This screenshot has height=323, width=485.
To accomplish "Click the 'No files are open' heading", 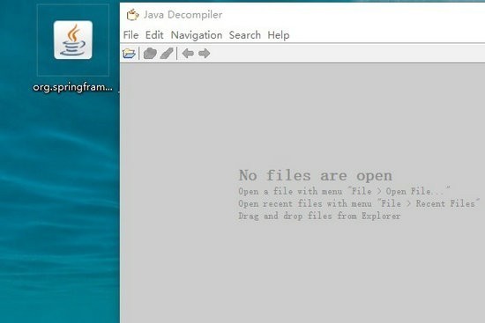I will pos(316,175).
